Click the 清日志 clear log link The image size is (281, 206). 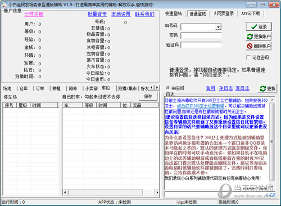(242, 88)
